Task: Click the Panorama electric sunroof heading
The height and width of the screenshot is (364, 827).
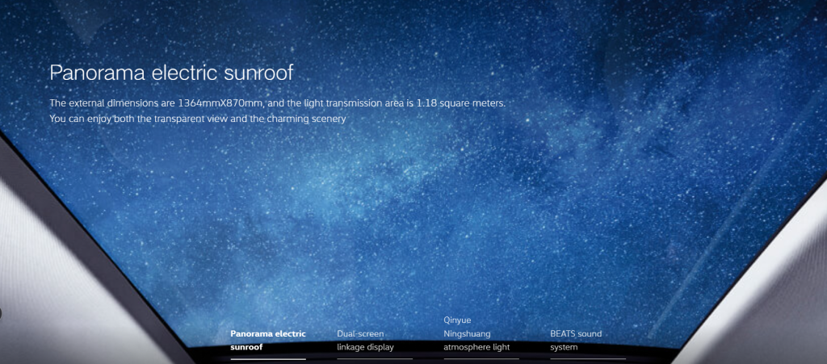Action: tap(171, 73)
